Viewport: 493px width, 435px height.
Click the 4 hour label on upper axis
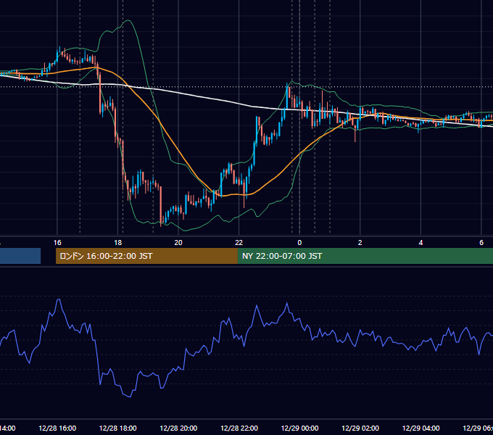[420, 243]
